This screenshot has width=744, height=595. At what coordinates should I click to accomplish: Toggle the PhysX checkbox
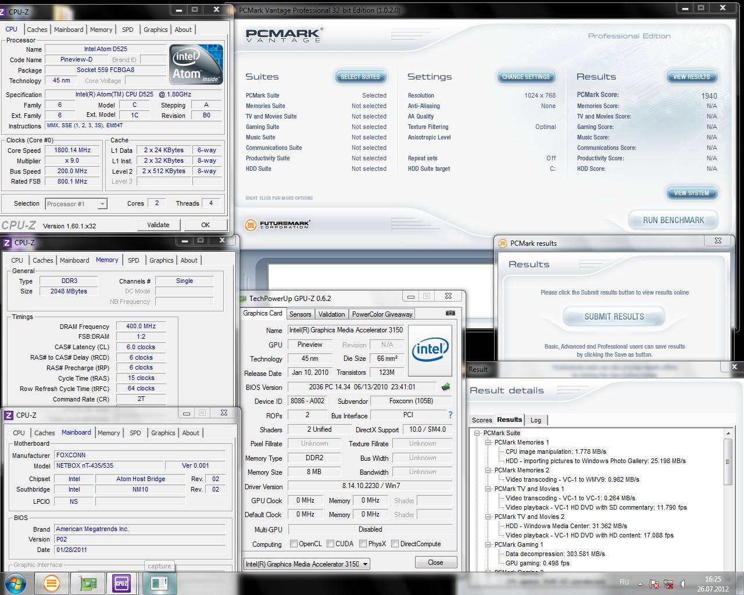pyautogui.click(x=363, y=544)
